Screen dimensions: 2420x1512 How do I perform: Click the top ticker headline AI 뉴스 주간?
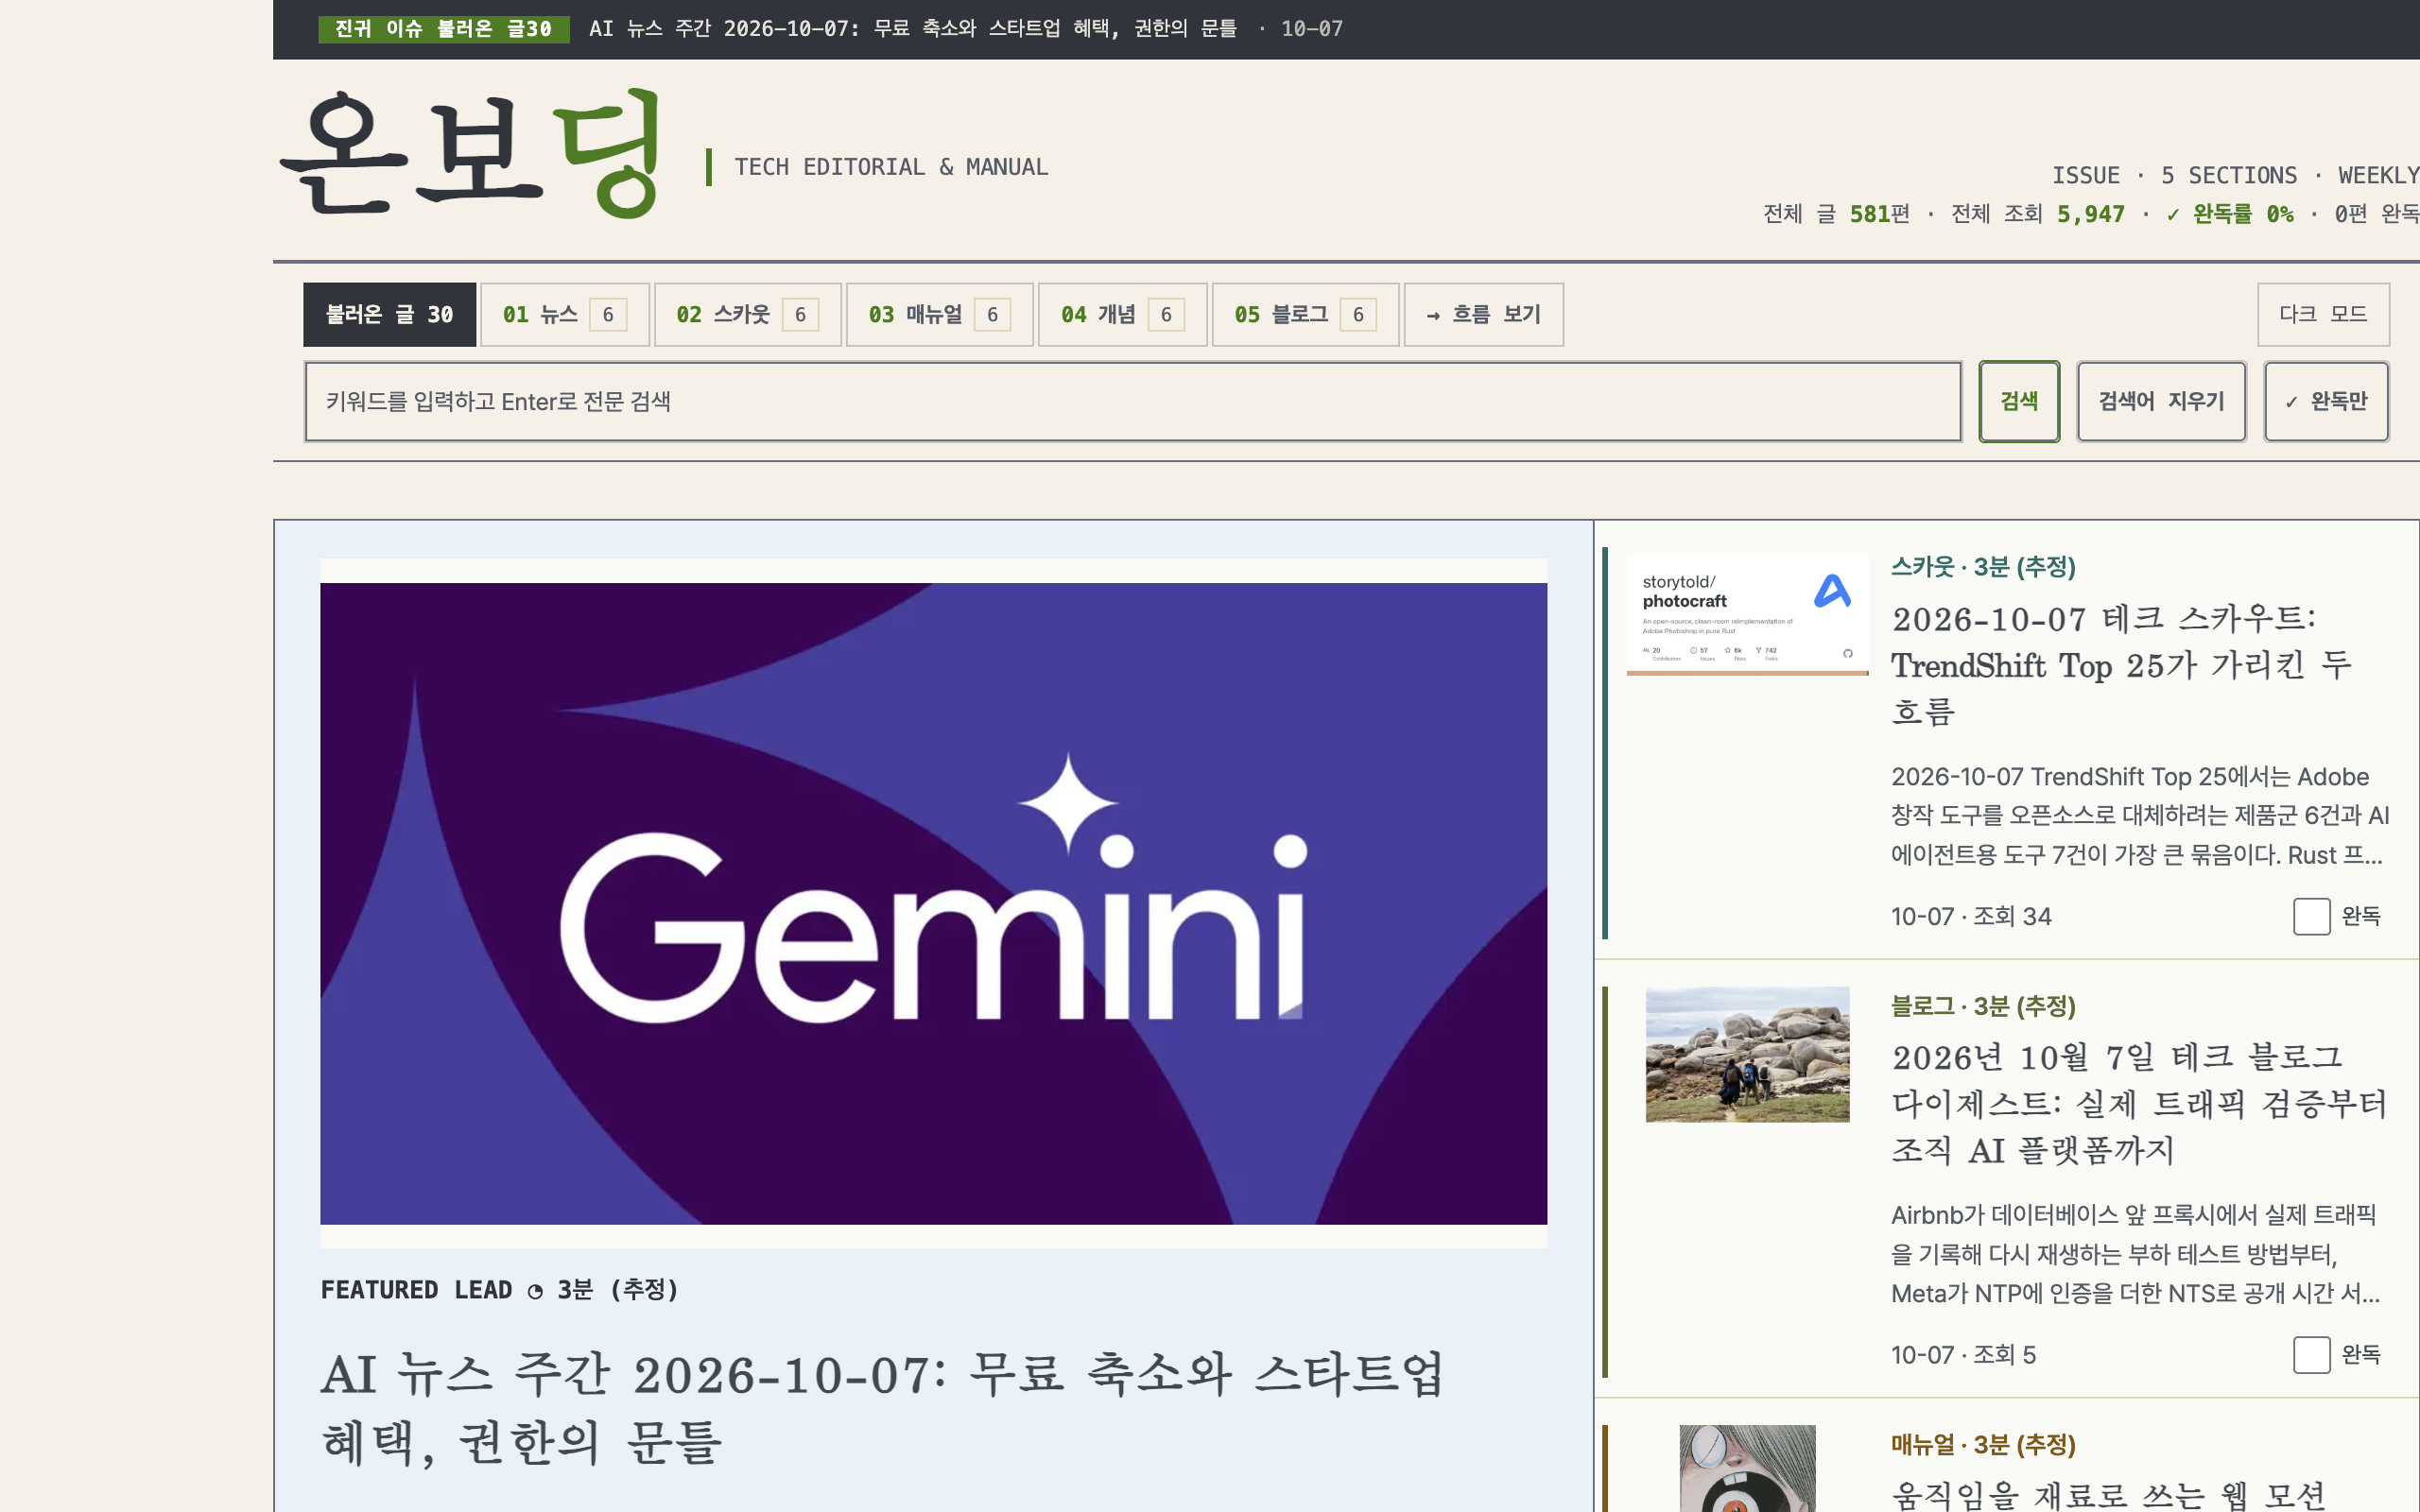coord(912,29)
